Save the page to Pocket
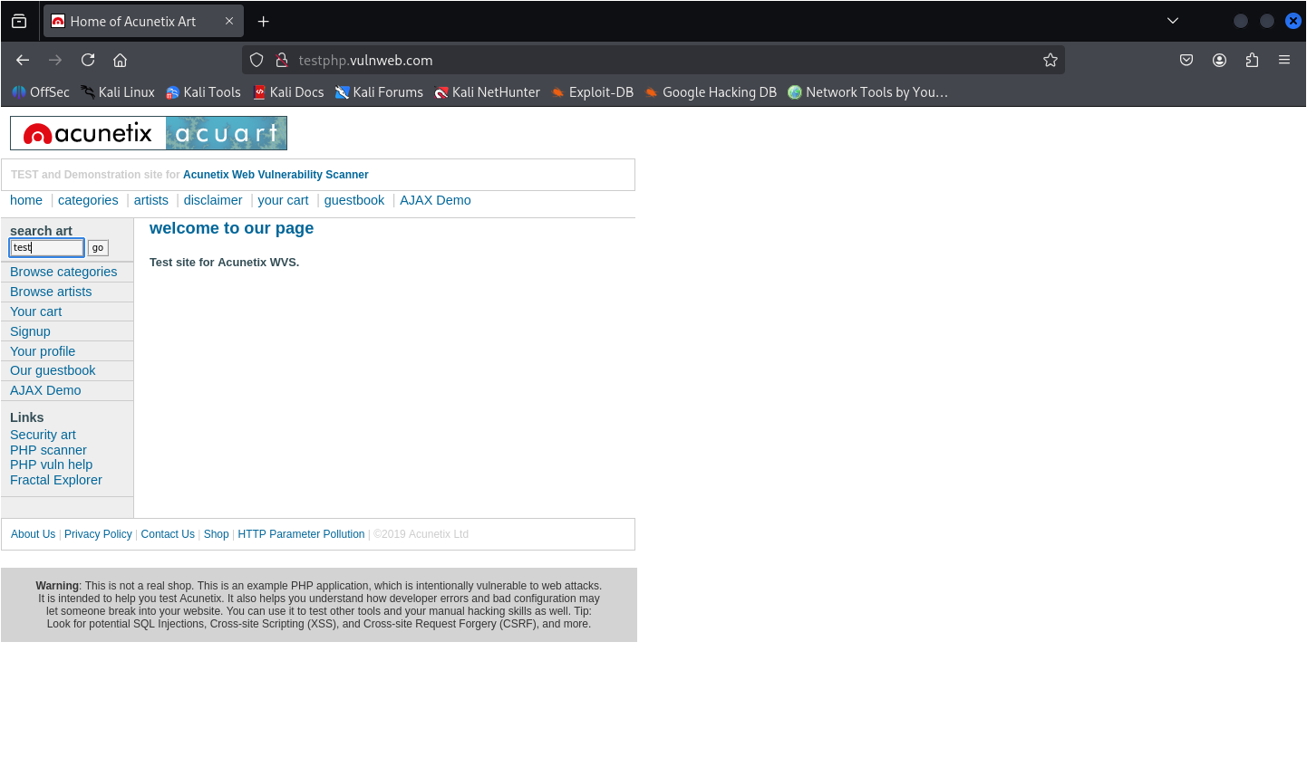This screenshot has height=776, width=1307. tap(1186, 60)
